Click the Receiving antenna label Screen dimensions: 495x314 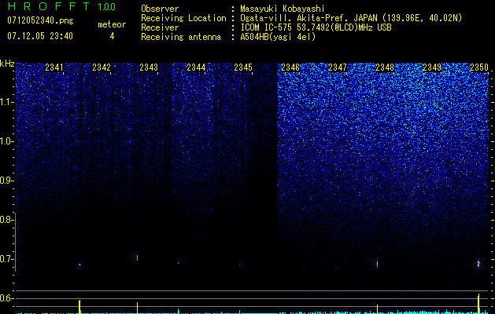click(181, 37)
